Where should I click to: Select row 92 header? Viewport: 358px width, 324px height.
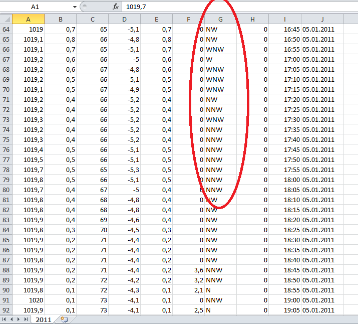[6, 310]
